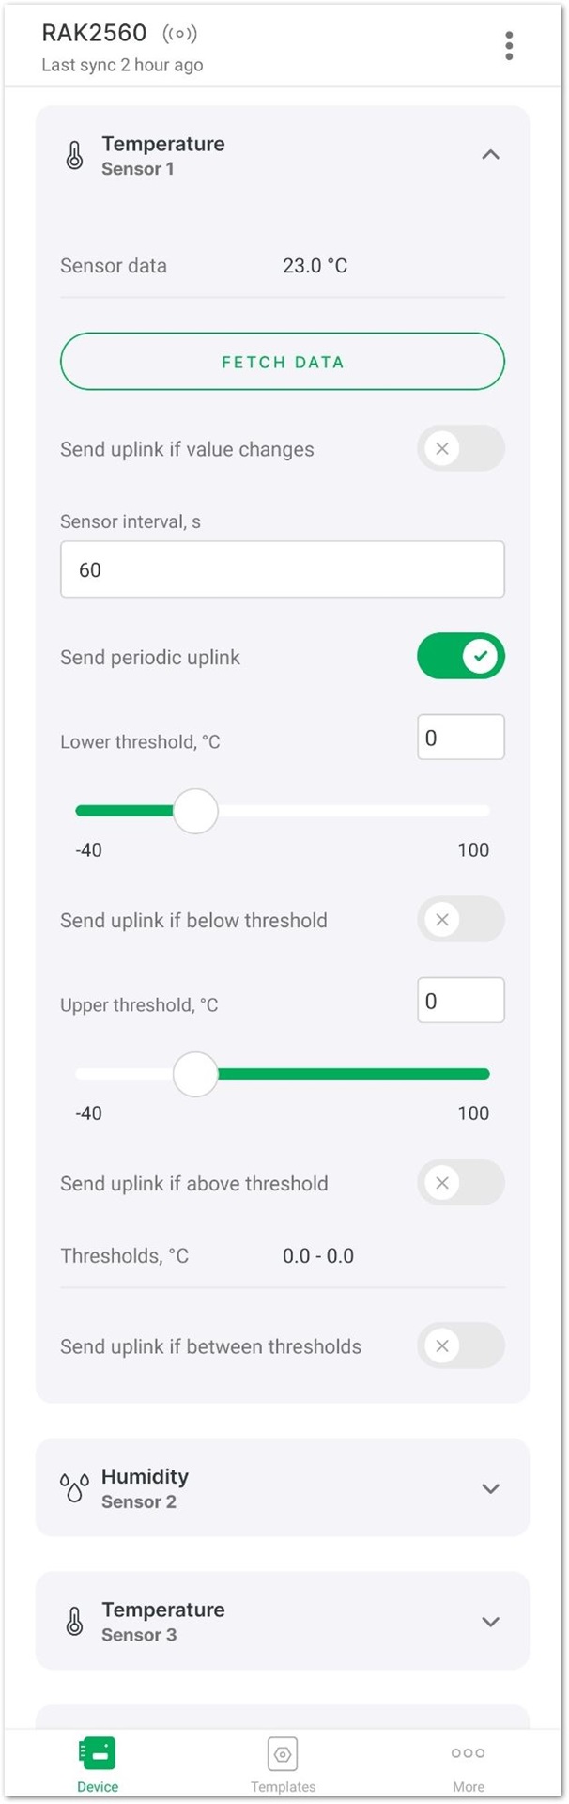Click the thermometer icon of Sensor 3
The image size is (569, 1804).
tap(74, 1621)
